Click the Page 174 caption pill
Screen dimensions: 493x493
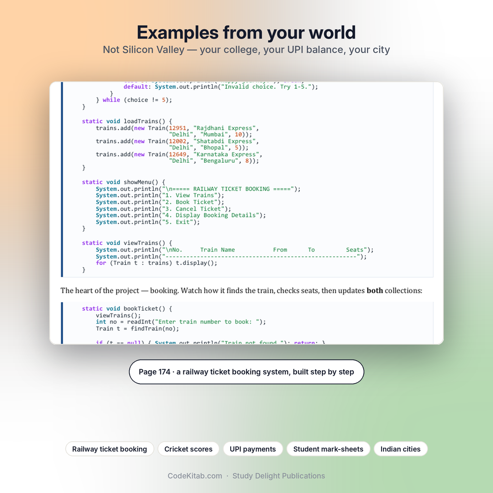click(x=246, y=372)
